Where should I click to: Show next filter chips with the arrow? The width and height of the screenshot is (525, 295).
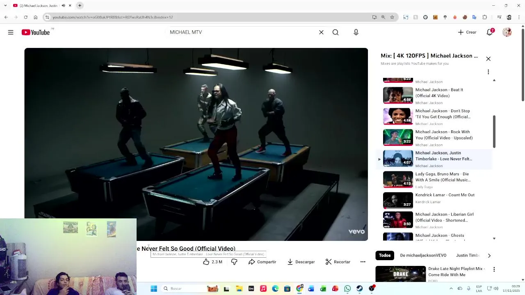point(489,255)
